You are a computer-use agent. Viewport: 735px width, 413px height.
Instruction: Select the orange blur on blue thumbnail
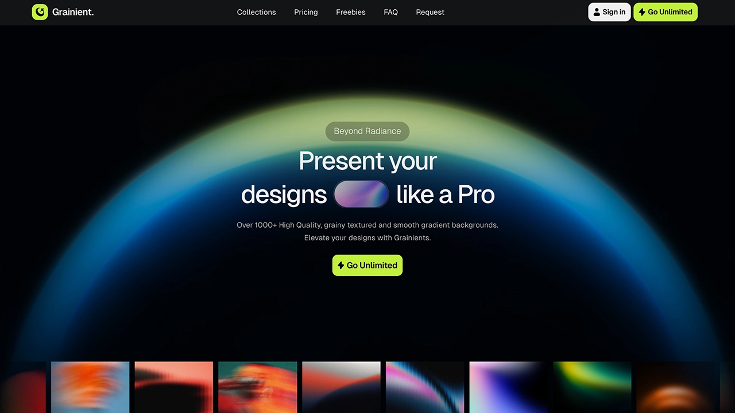pyautogui.click(x=90, y=387)
